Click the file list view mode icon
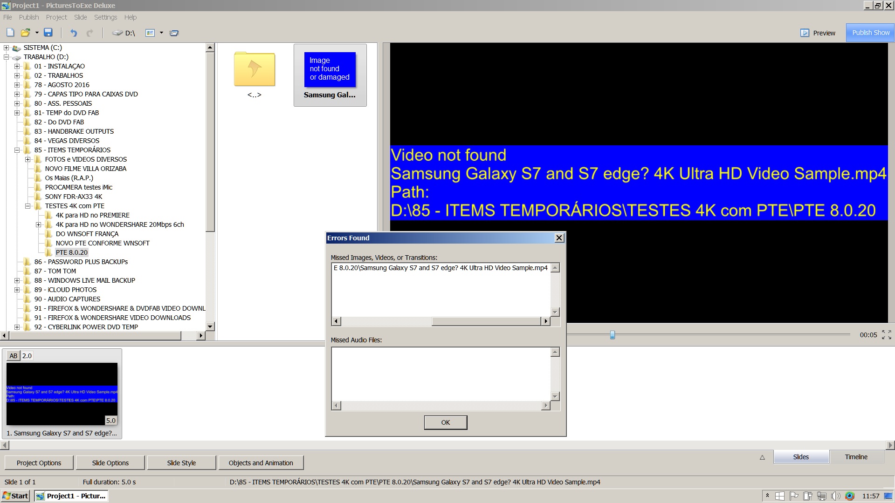Viewport: 895px width, 503px height. pos(150,33)
